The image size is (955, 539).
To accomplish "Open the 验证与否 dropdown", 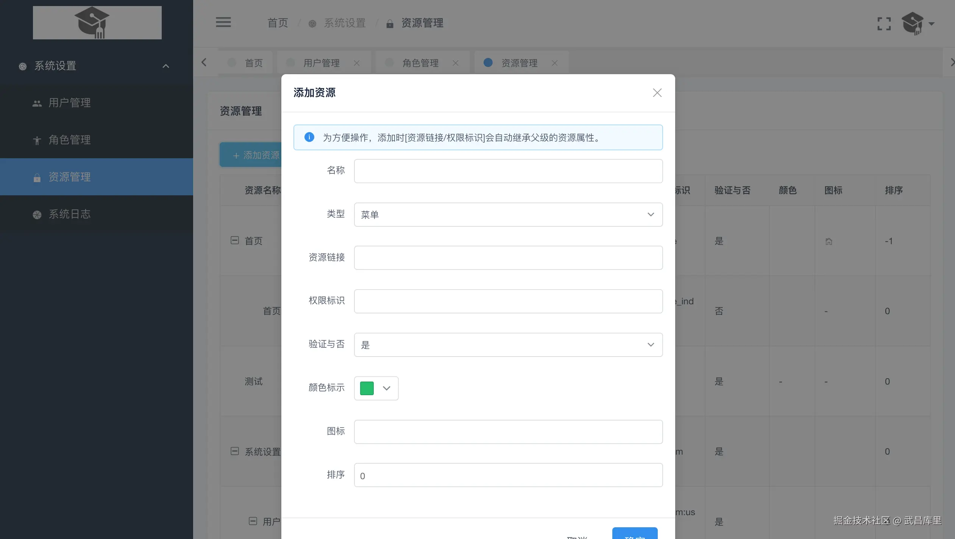I will point(508,345).
